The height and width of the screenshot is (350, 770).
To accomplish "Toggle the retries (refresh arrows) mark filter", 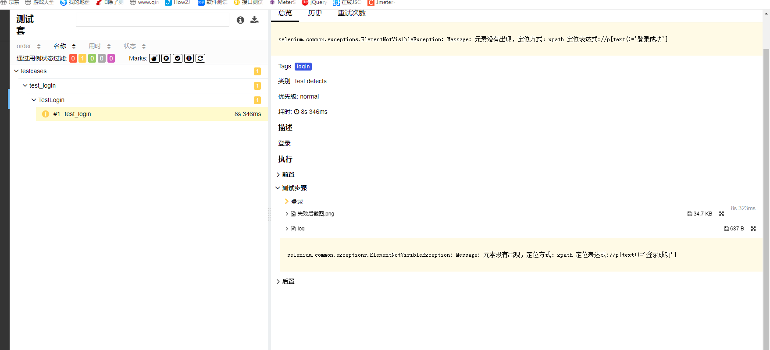I will click(200, 58).
